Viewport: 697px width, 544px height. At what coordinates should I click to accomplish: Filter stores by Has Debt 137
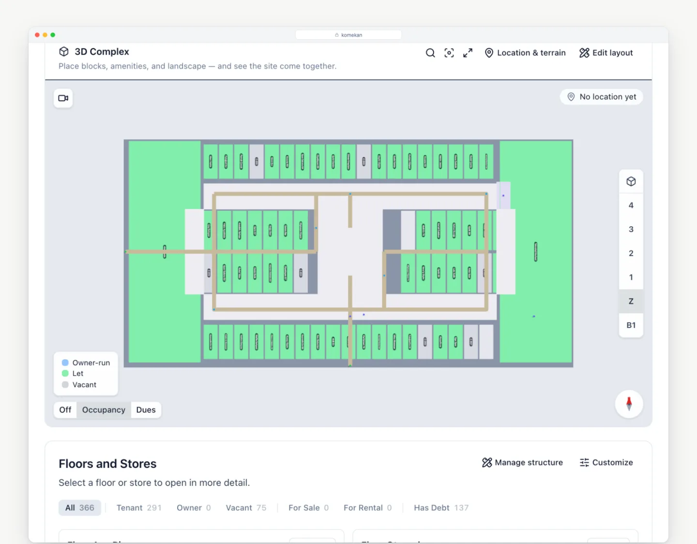click(441, 508)
